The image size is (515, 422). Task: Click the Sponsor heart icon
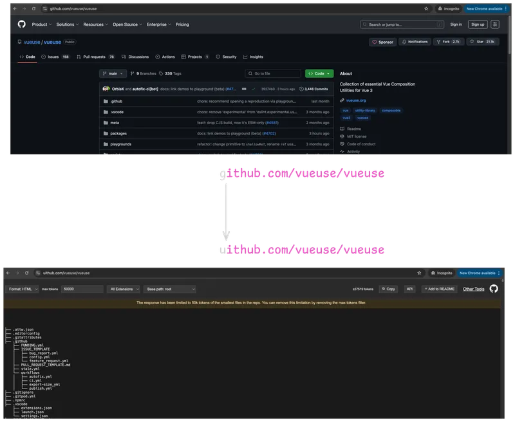pyautogui.click(x=375, y=41)
